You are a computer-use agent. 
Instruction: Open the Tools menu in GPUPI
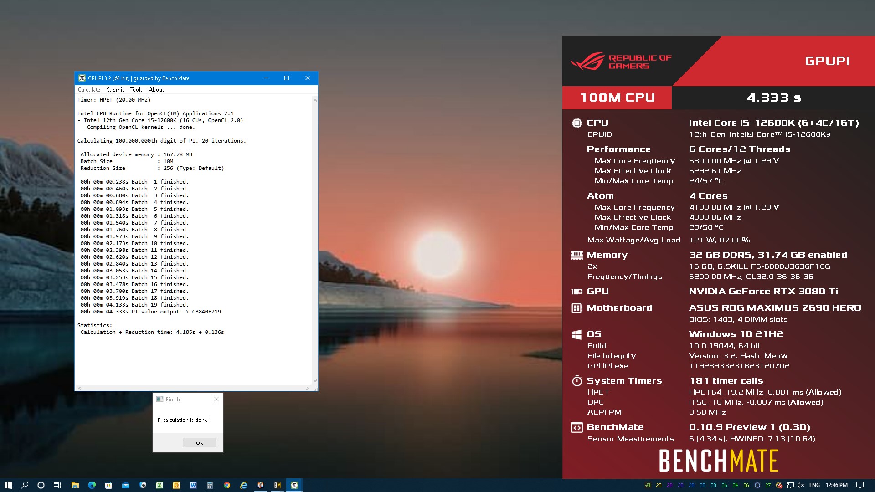tap(136, 90)
